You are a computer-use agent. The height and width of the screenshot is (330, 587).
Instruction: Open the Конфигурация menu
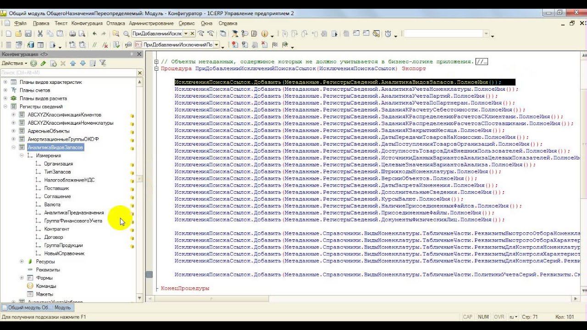point(87,23)
